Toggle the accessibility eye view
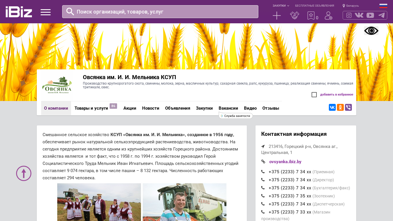 [371, 31]
